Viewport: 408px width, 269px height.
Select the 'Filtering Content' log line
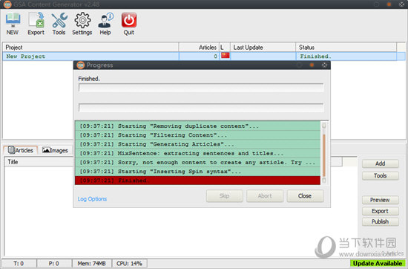[x=197, y=135]
